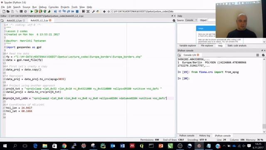Open the File menu

[x=3, y=7]
